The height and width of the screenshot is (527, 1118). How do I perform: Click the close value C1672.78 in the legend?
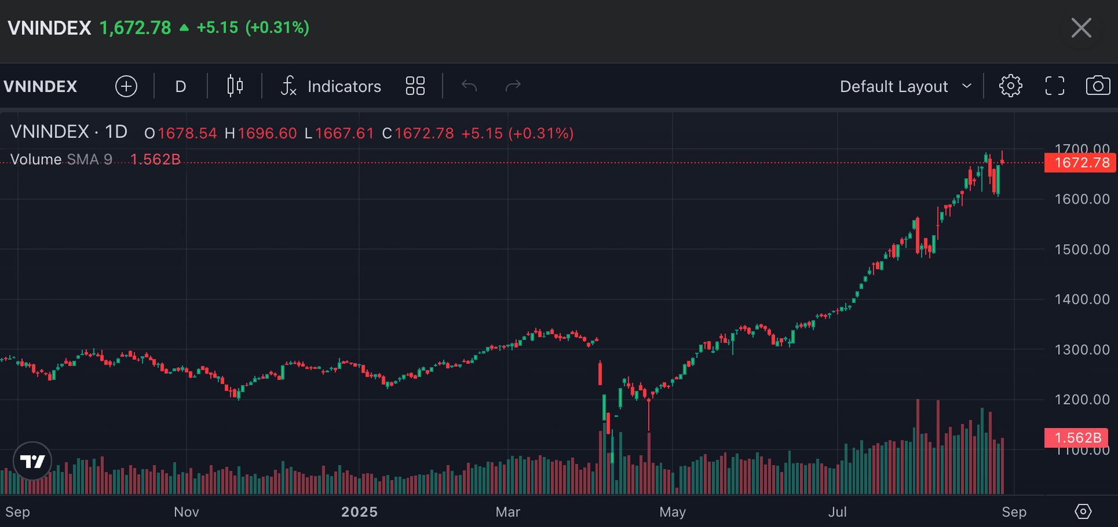(x=418, y=133)
